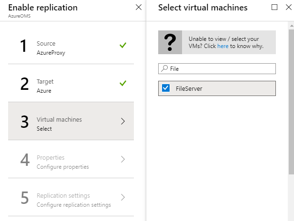Expand Properties step chevron
The image size is (294, 221).
tap(123, 159)
